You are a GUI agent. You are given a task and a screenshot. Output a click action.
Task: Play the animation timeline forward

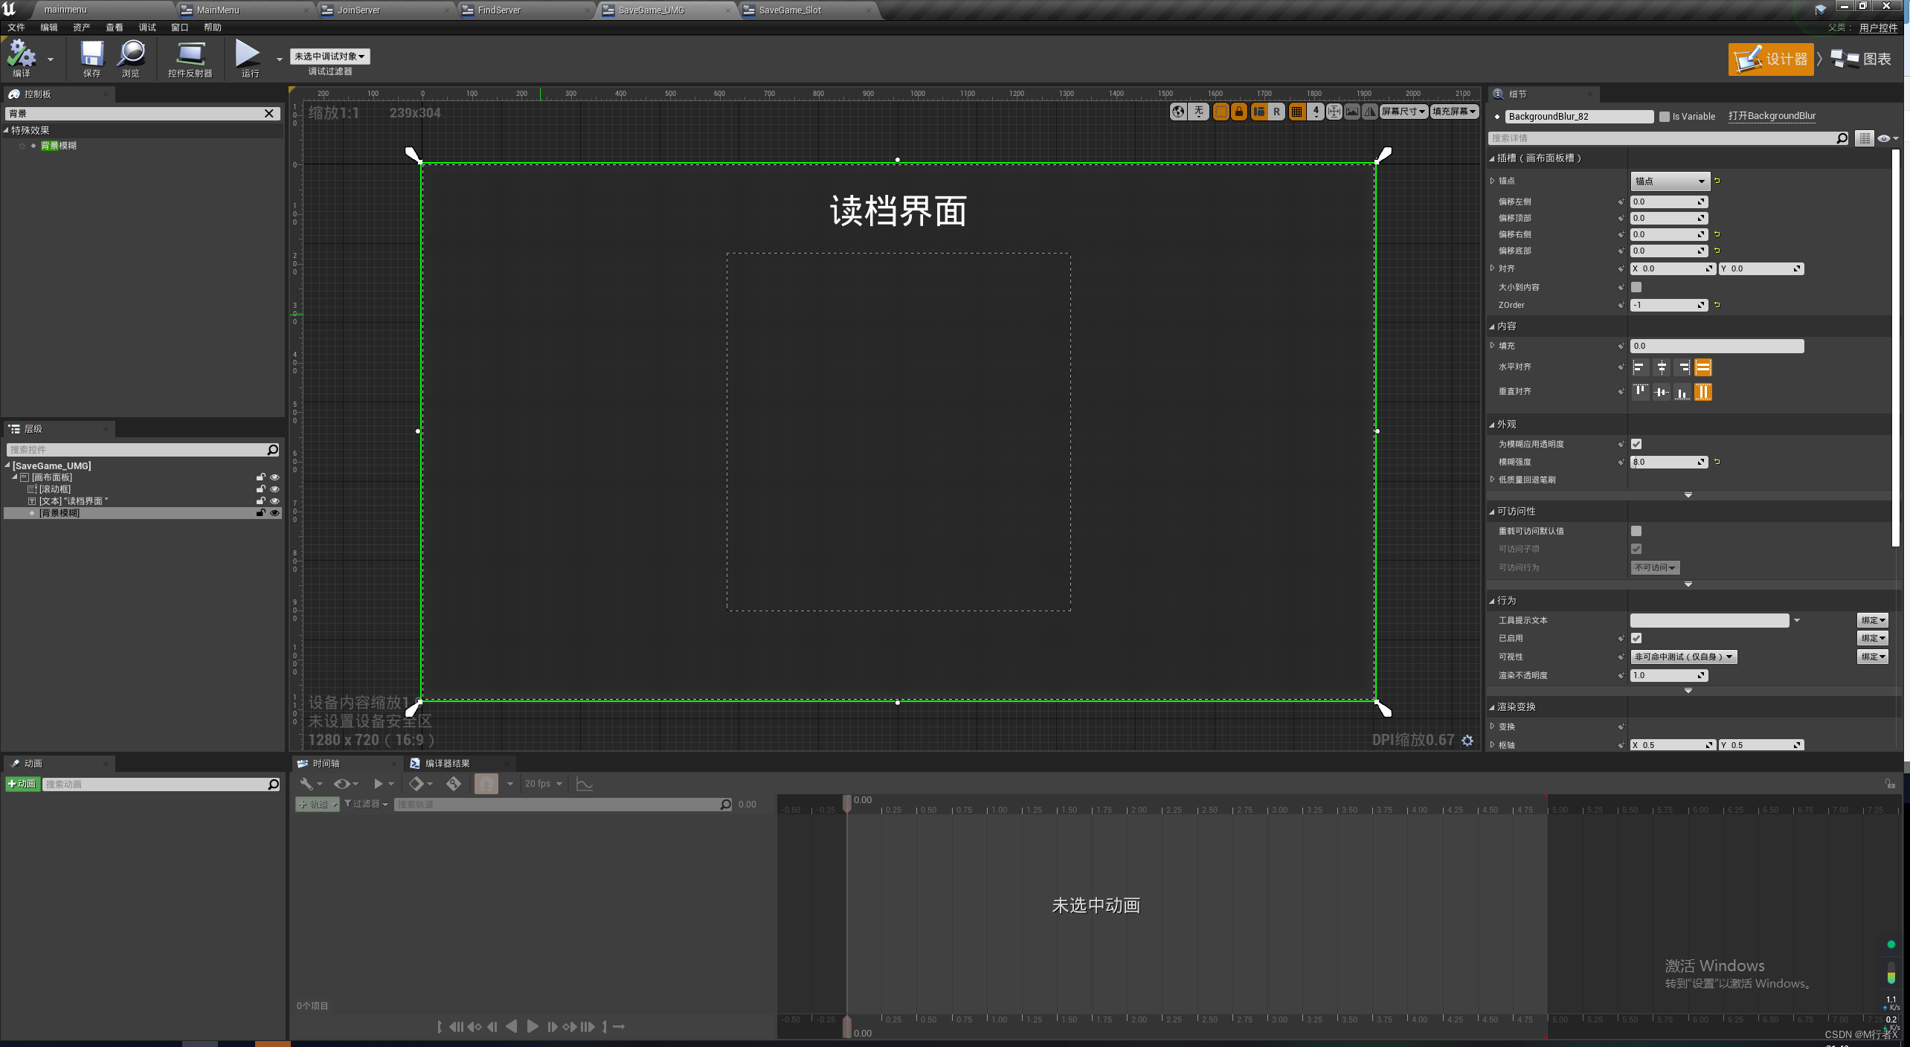[533, 1027]
